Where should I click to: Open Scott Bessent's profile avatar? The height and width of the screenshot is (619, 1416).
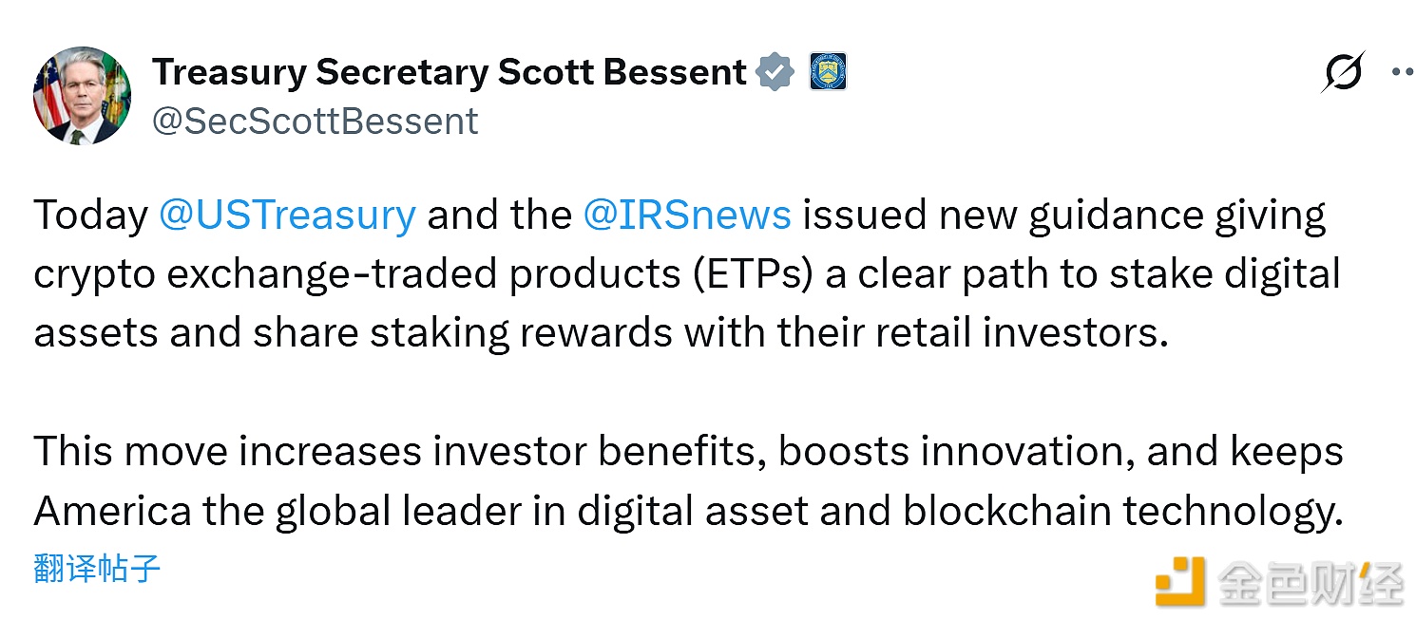[x=82, y=95]
